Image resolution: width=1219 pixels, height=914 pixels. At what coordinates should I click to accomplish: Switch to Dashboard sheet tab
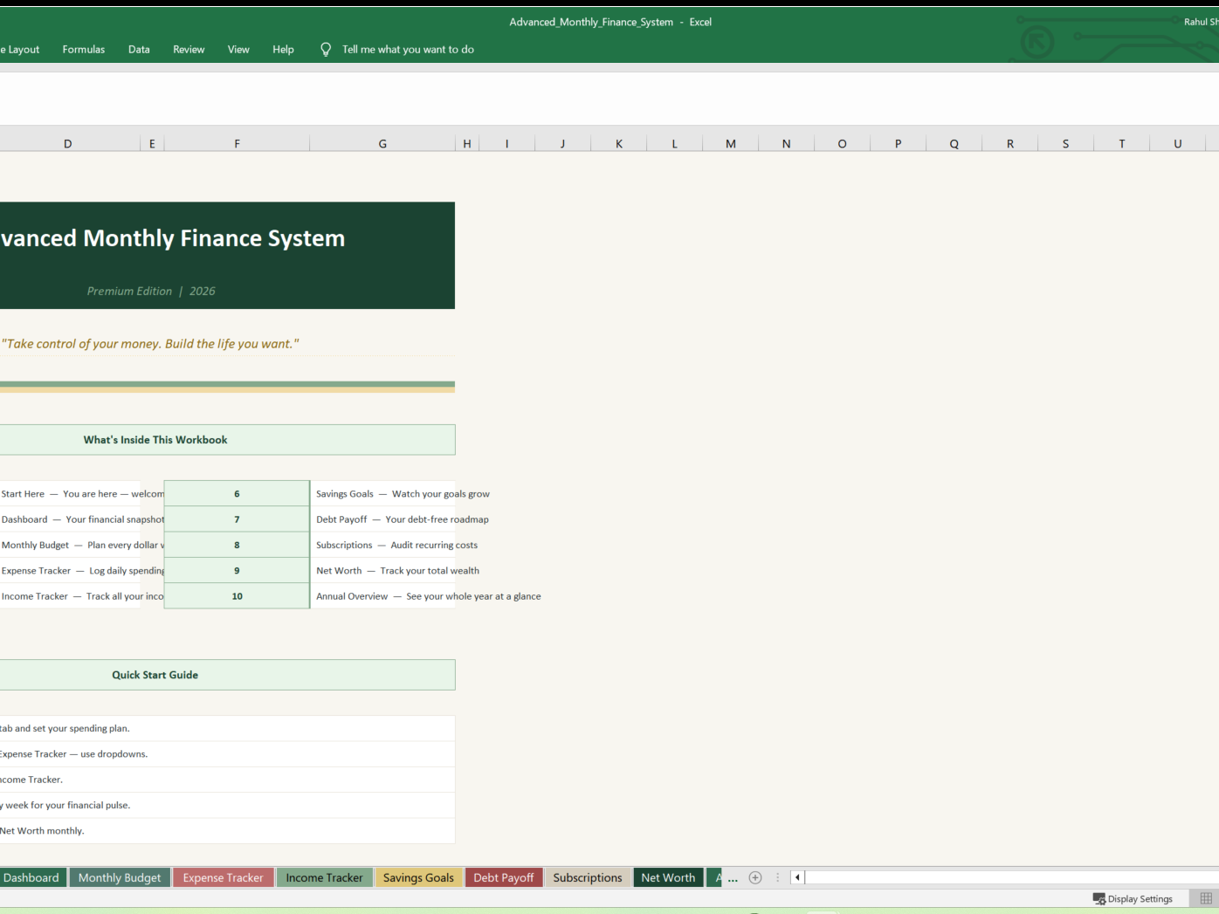point(32,877)
